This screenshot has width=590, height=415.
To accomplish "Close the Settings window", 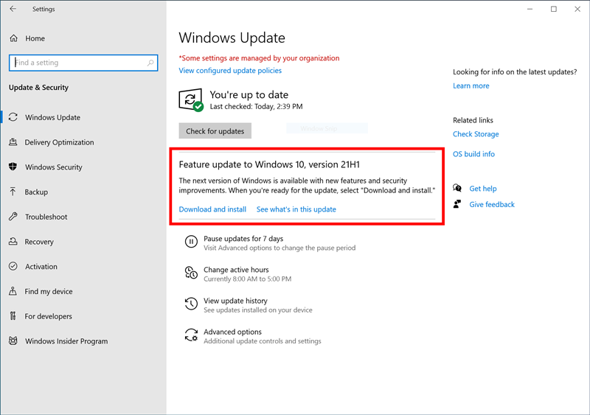I will click(x=577, y=9).
